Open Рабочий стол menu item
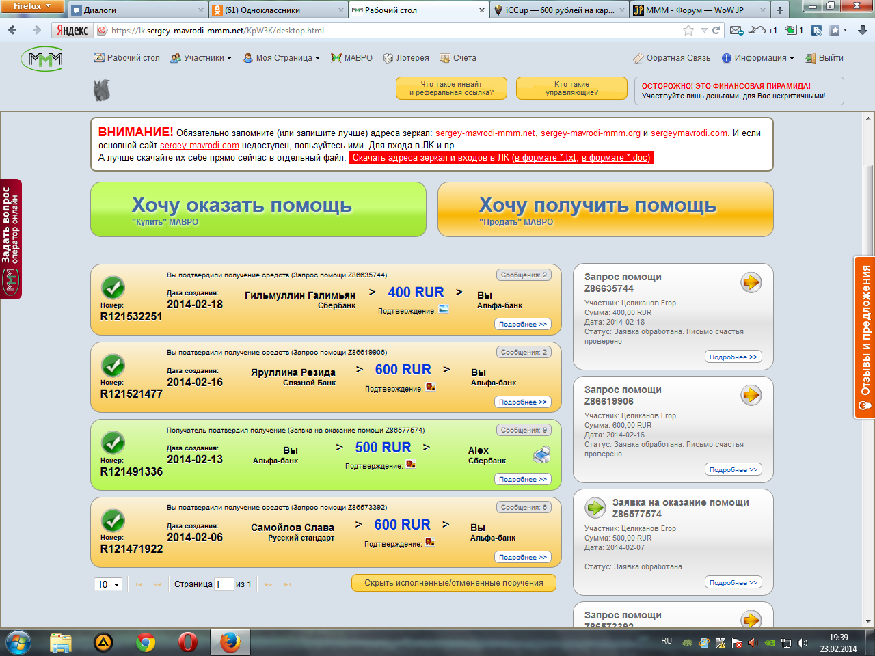875x656 pixels. coord(126,58)
